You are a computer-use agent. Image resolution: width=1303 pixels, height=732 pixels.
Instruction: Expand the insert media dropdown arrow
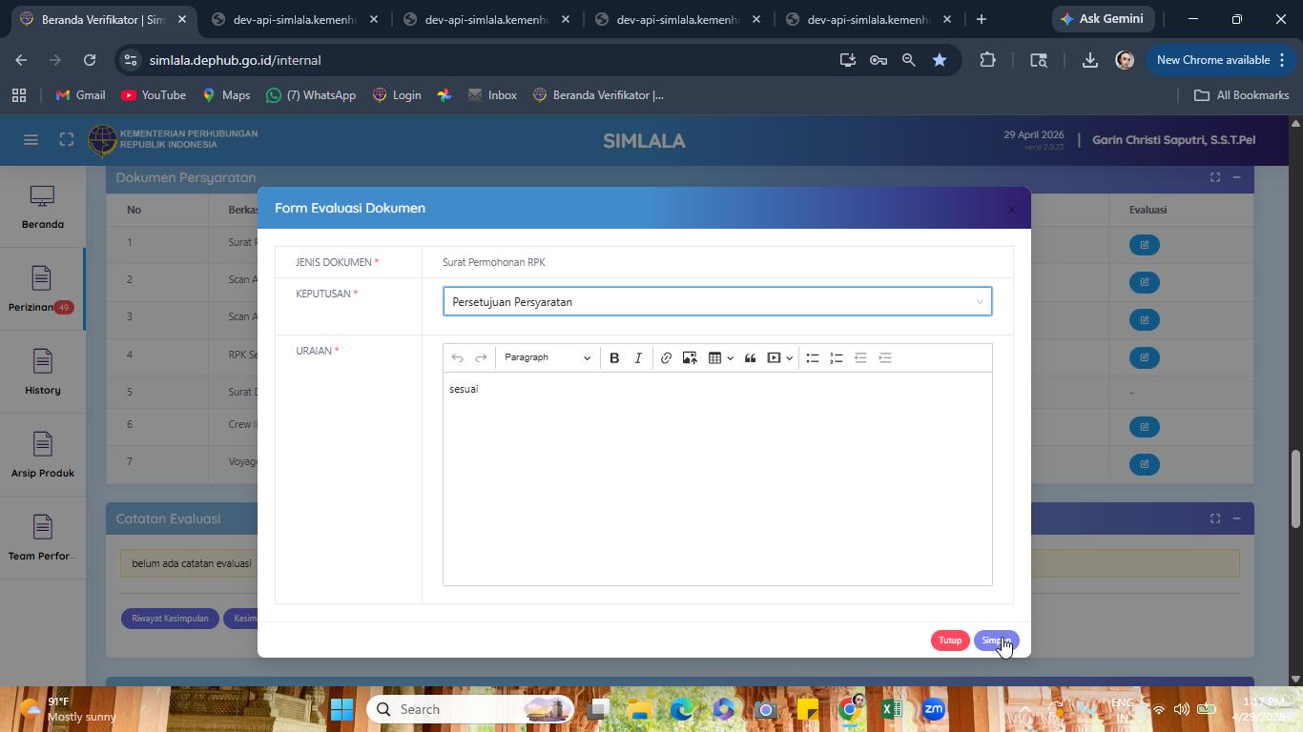pyautogui.click(x=789, y=358)
